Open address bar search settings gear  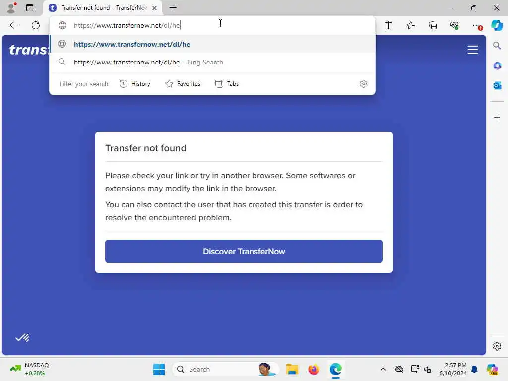[x=364, y=84]
